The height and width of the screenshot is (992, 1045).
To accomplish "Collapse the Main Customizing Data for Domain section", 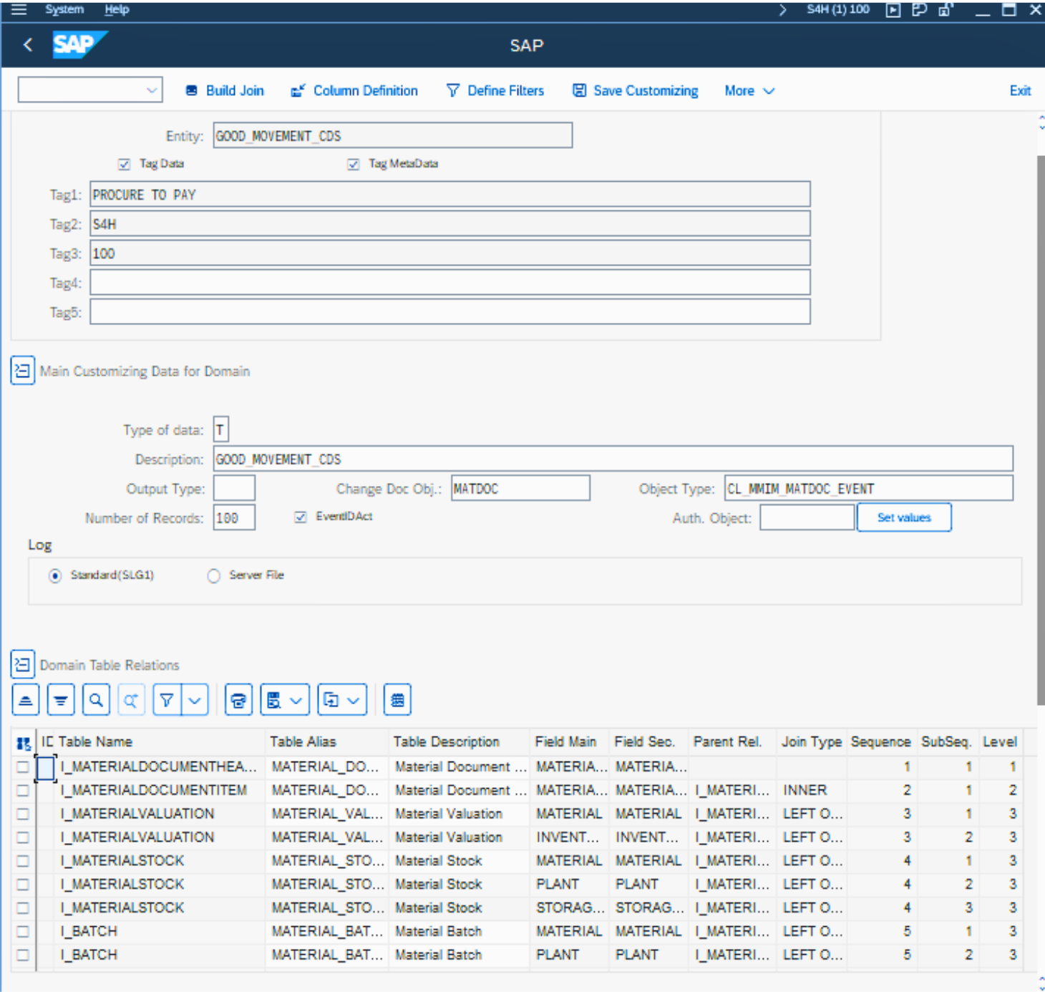I will (22, 371).
